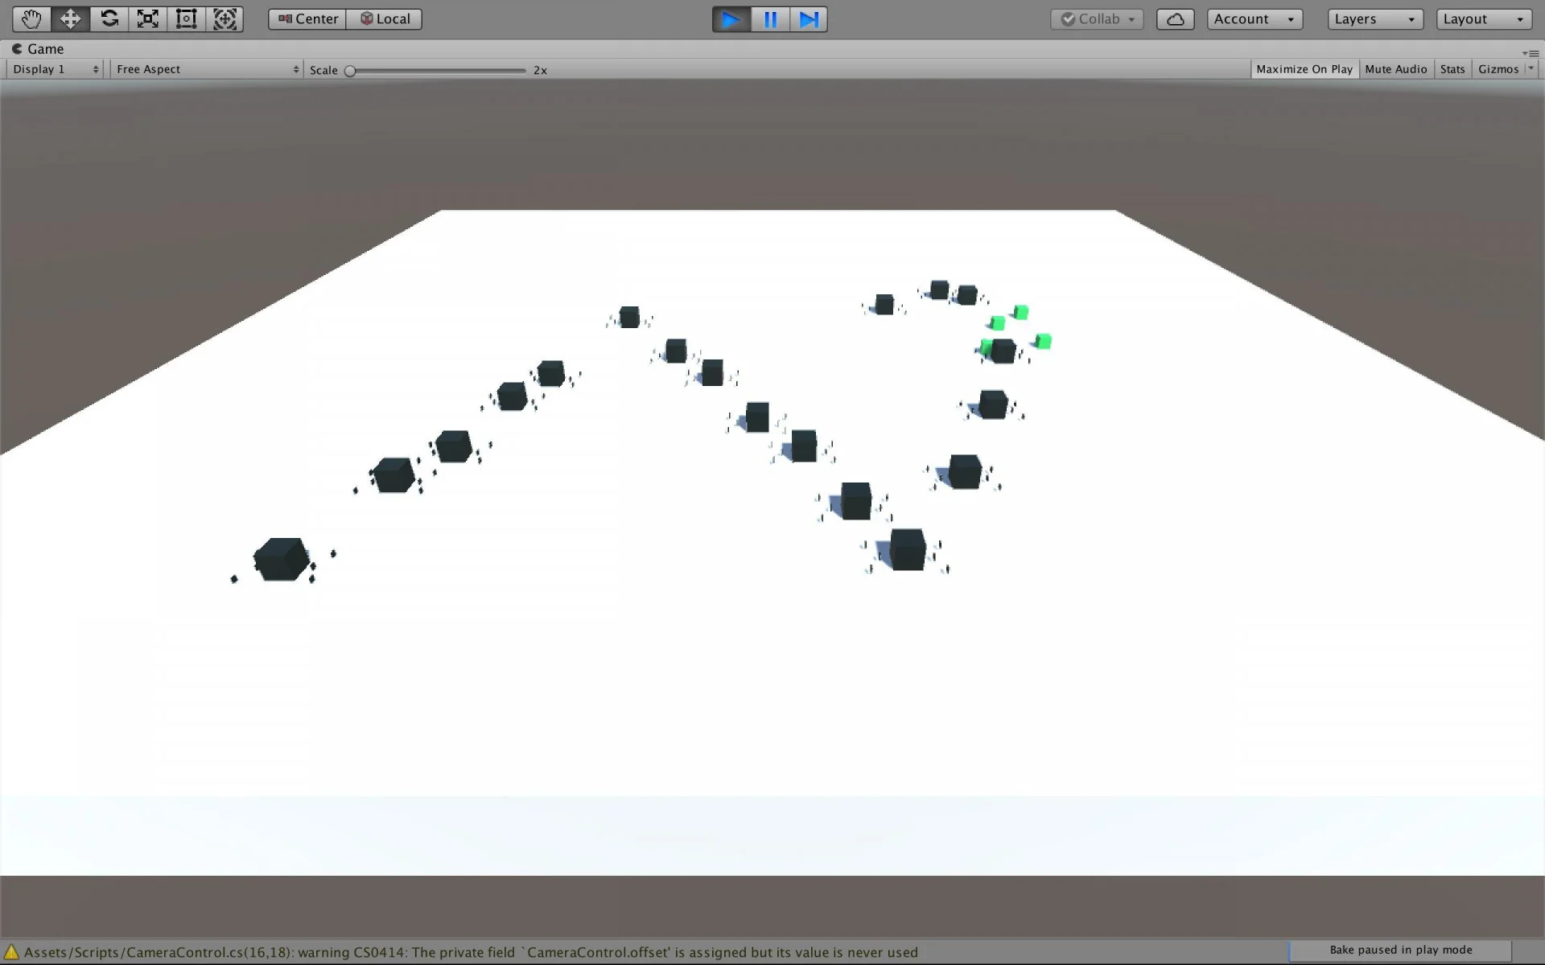Toggle Gizmos in Game view
This screenshot has height=965, width=1545.
[1498, 69]
